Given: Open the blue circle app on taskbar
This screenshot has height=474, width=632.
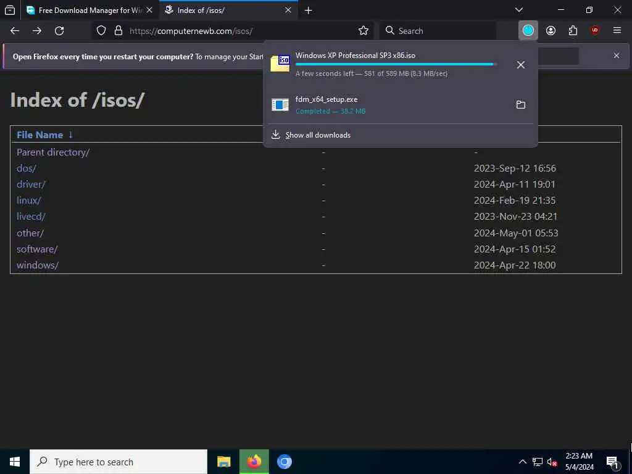Looking at the screenshot, I should coord(284,462).
